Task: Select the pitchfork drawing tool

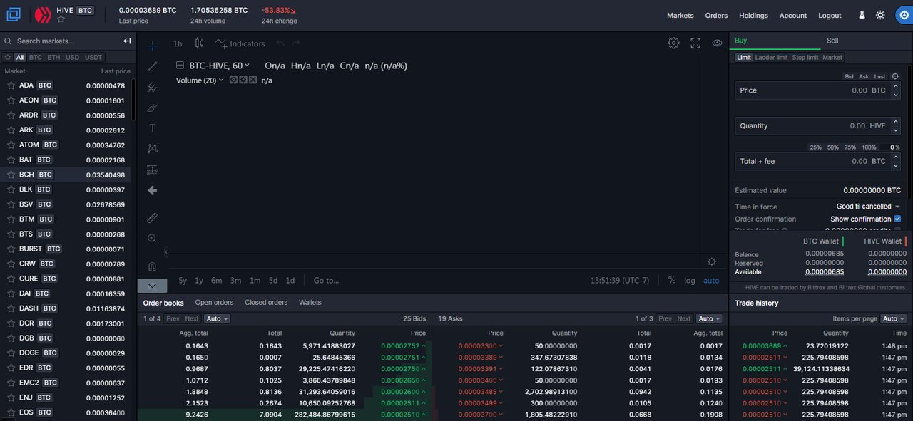Action: [152, 87]
